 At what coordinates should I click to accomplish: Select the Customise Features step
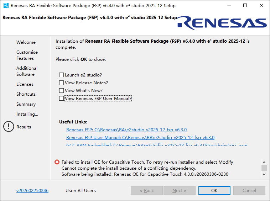pos(27,55)
